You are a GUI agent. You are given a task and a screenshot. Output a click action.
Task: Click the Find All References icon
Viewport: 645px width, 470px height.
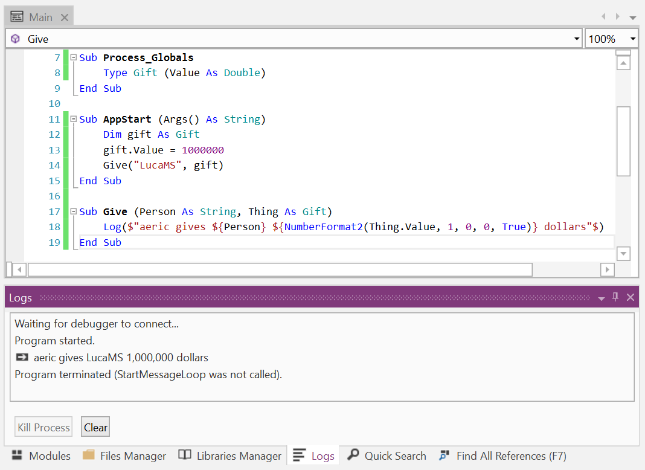pos(445,456)
